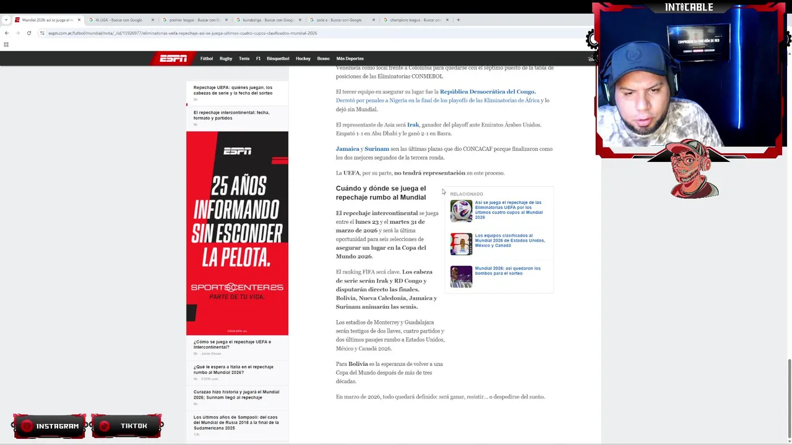The width and height of the screenshot is (792, 445).
Task: Open the Fútbol menu in ESPN navbar
Action: click(207, 59)
